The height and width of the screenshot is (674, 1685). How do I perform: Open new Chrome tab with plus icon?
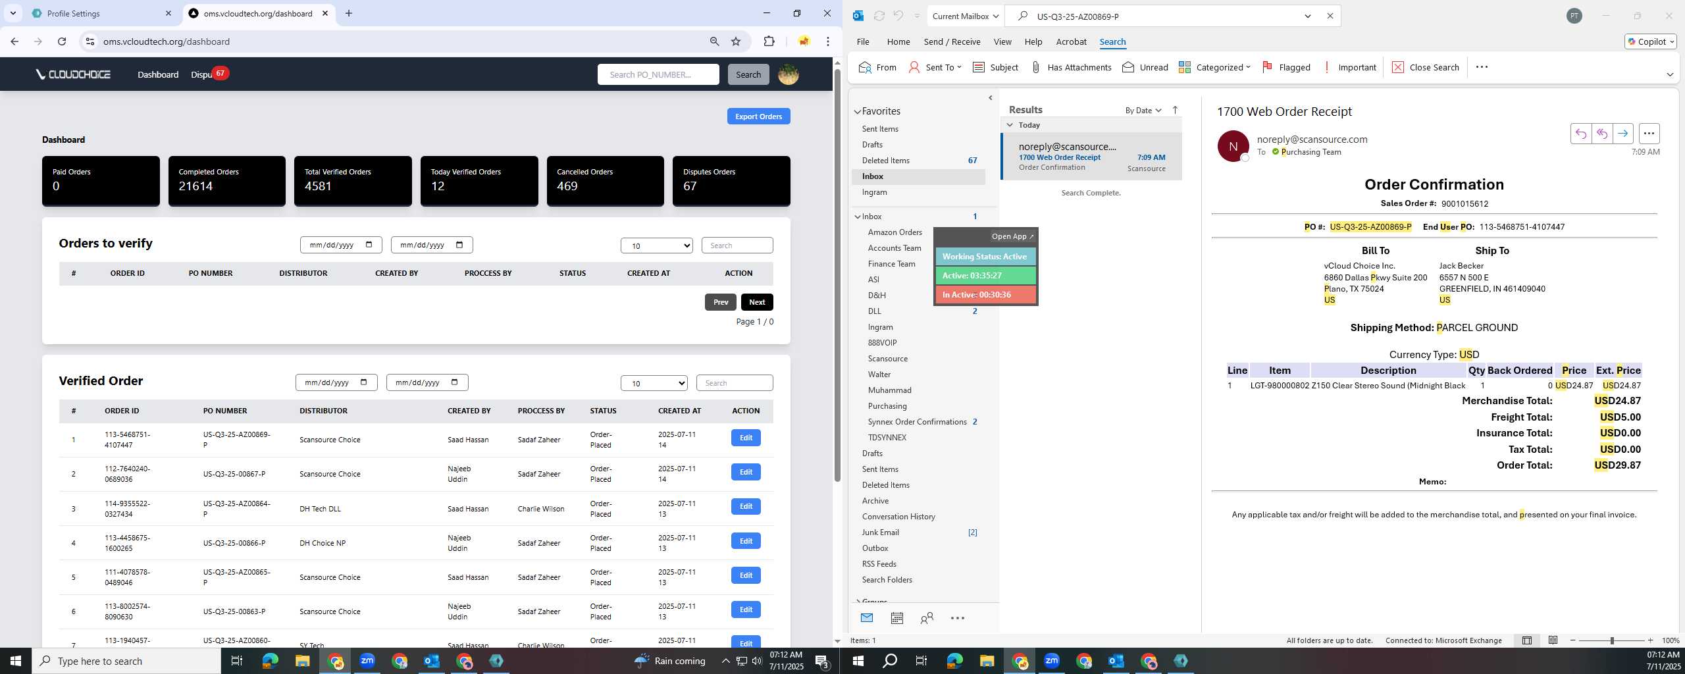[x=349, y=13]
